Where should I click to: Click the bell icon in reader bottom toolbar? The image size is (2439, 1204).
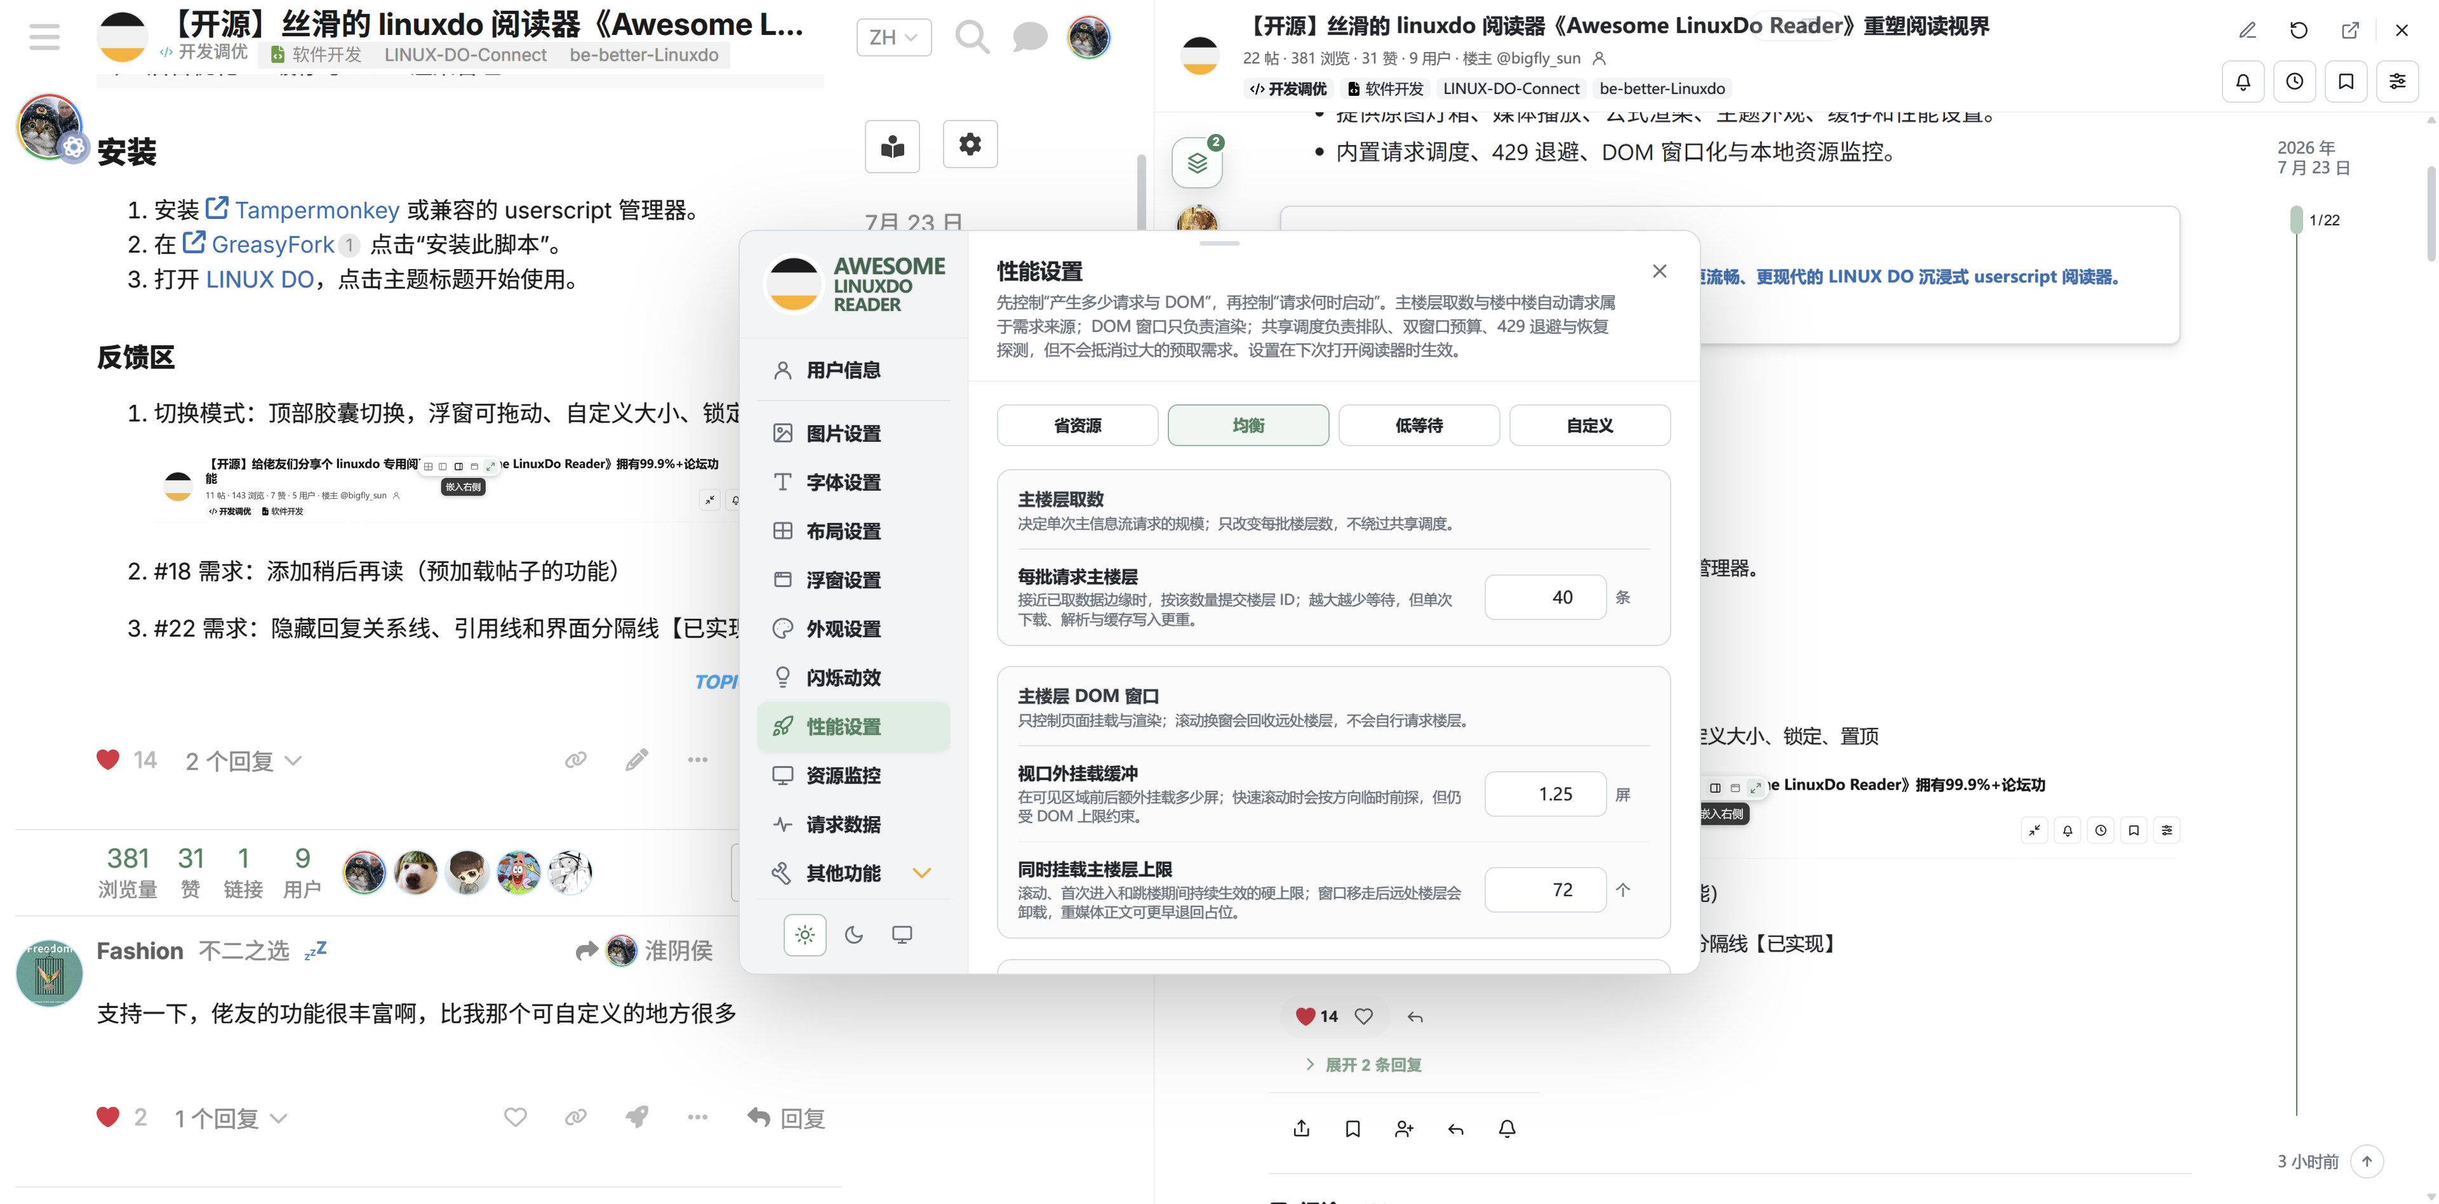1506,1128
